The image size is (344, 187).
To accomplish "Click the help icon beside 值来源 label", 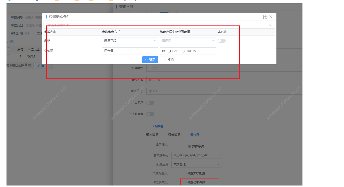I will pyautogui.click(x=167, y=144).
